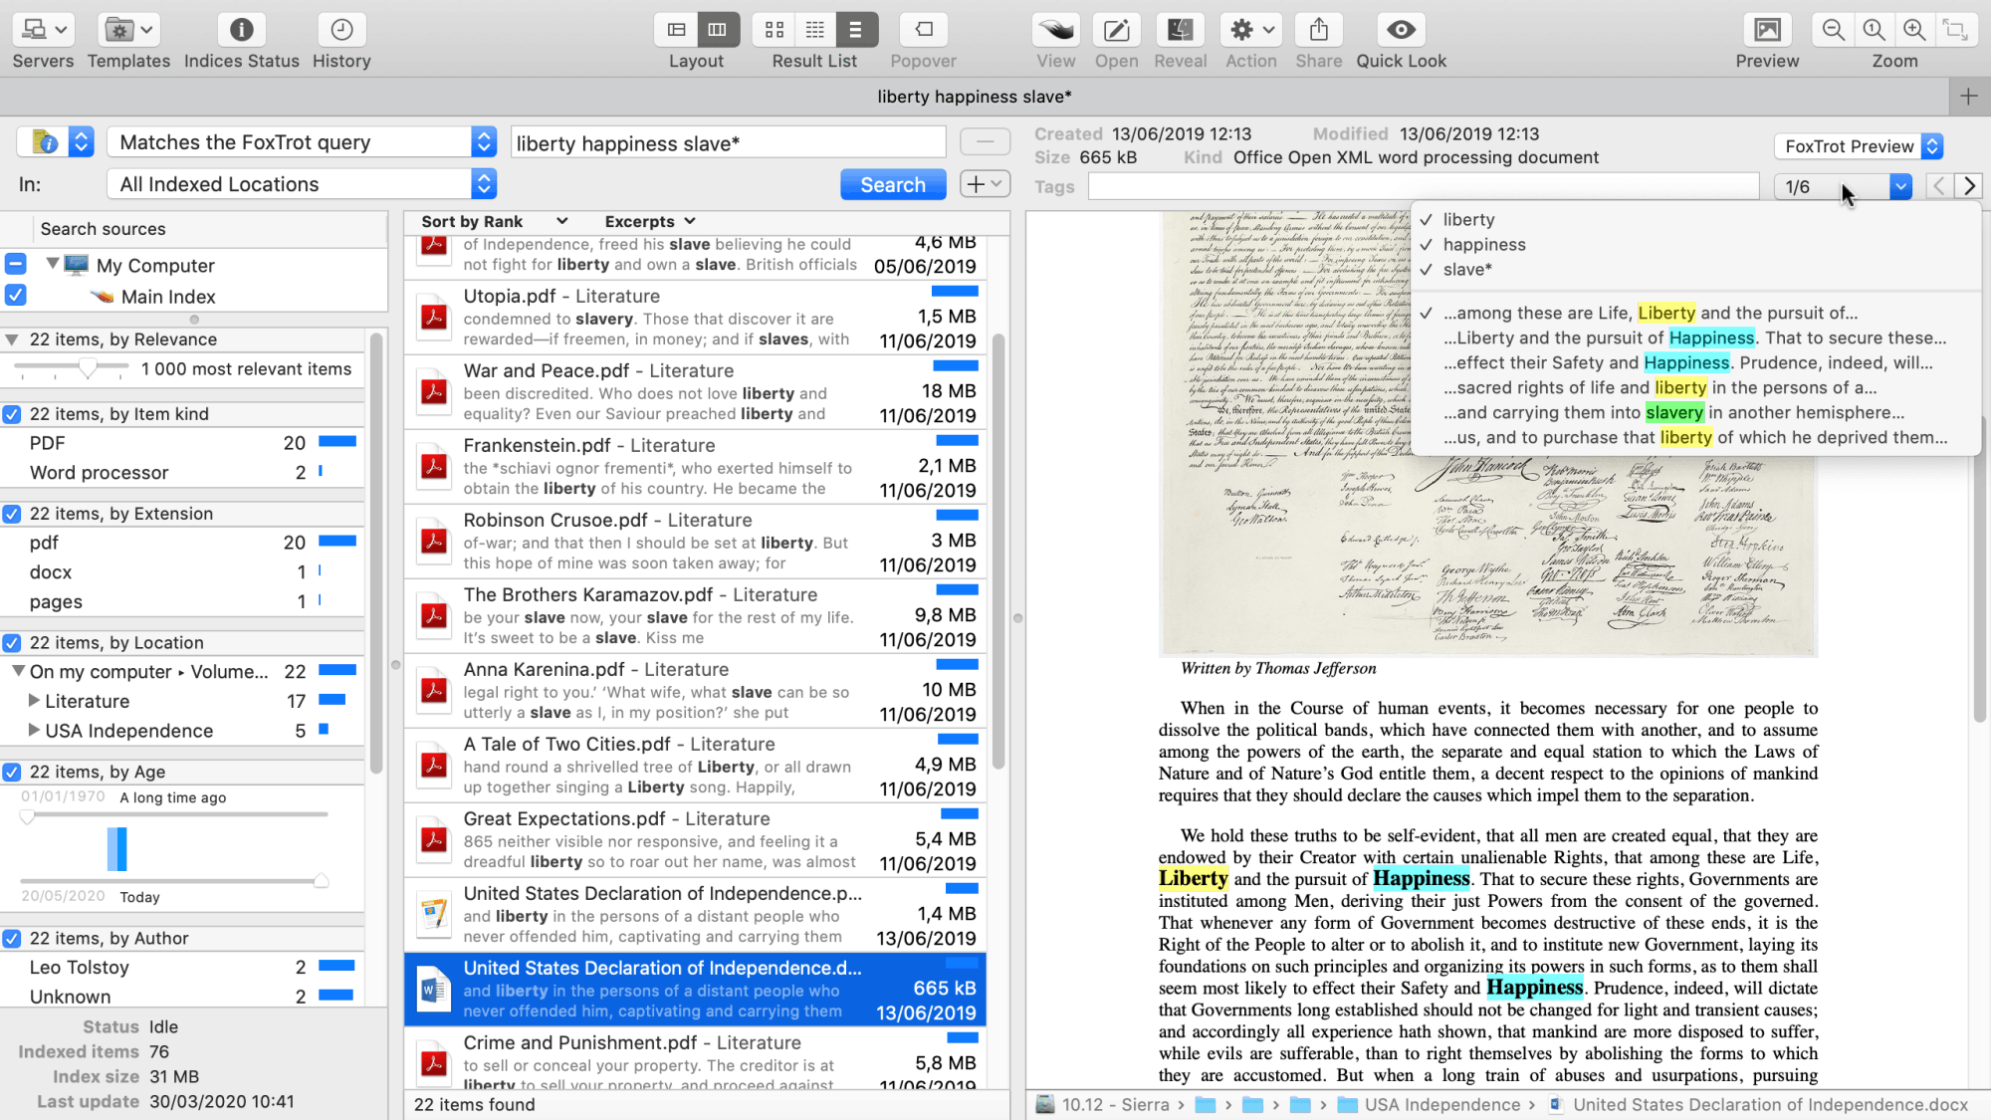This screenshot has width=1991, height=1120.
Task: Click the Share toolbar icon
Action: [x=1319, y=30]
